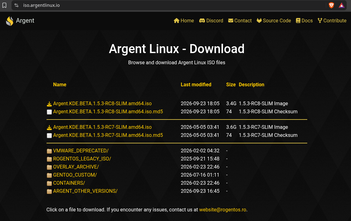
Task: Click the Source Code GitLab icon
Action: pos(259,20)
